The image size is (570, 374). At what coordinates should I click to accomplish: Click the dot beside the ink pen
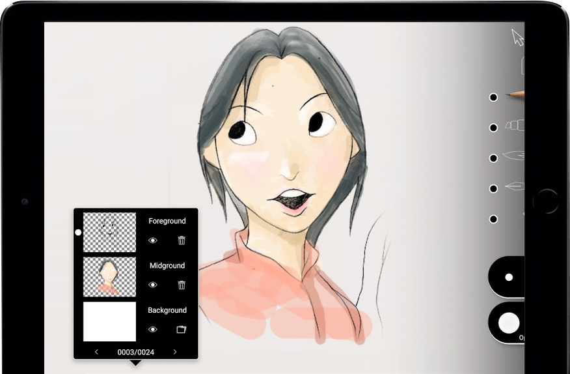coord(493,189)
